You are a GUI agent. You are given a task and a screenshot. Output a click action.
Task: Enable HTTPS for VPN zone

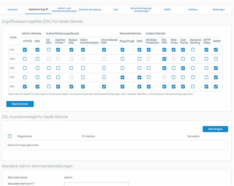point(25,77)
